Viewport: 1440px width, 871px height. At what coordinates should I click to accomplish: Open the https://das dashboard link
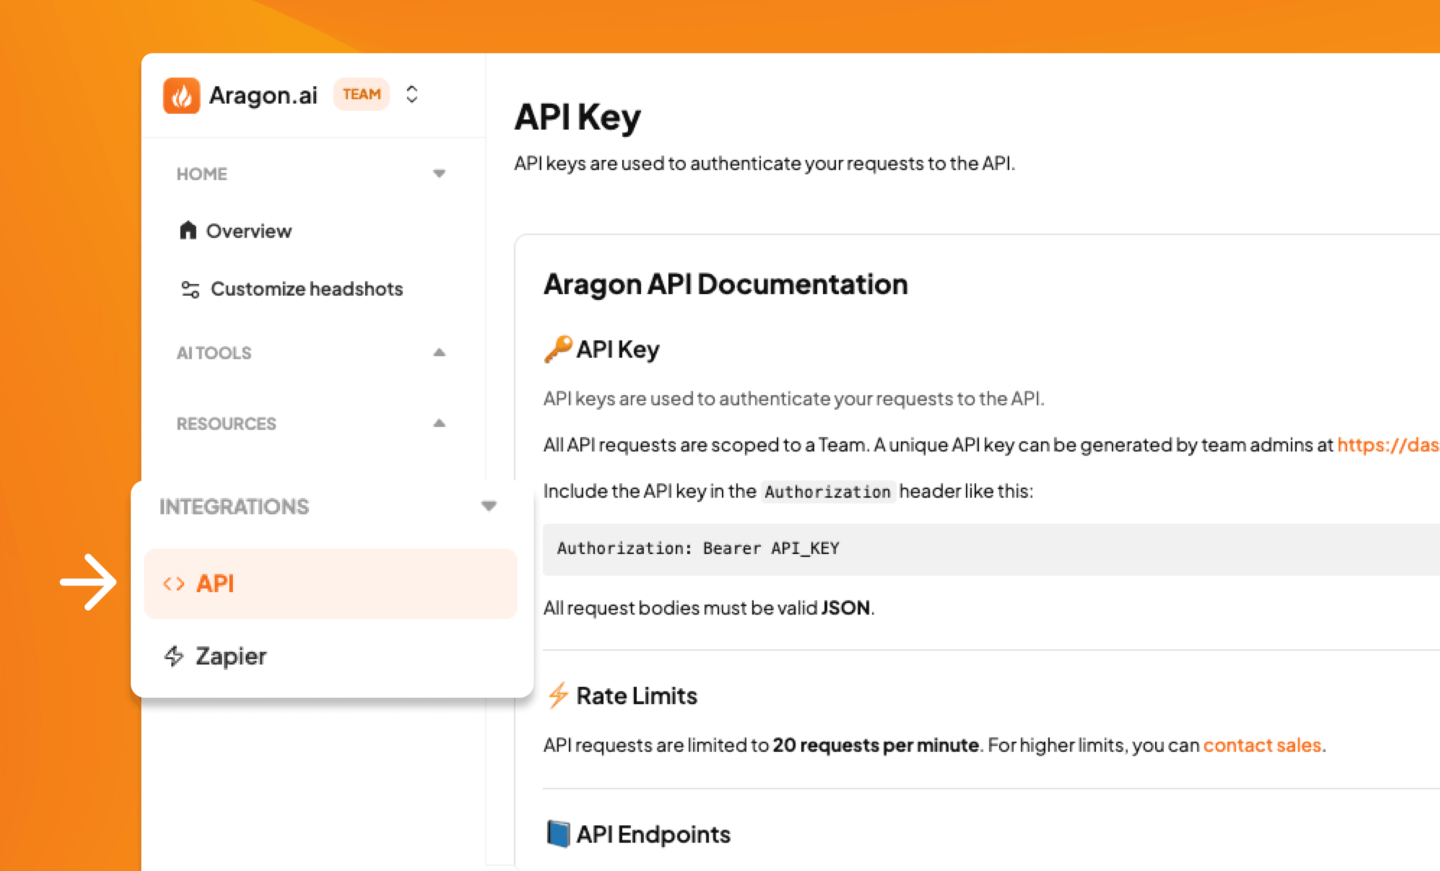click(x=1389, y=445)
